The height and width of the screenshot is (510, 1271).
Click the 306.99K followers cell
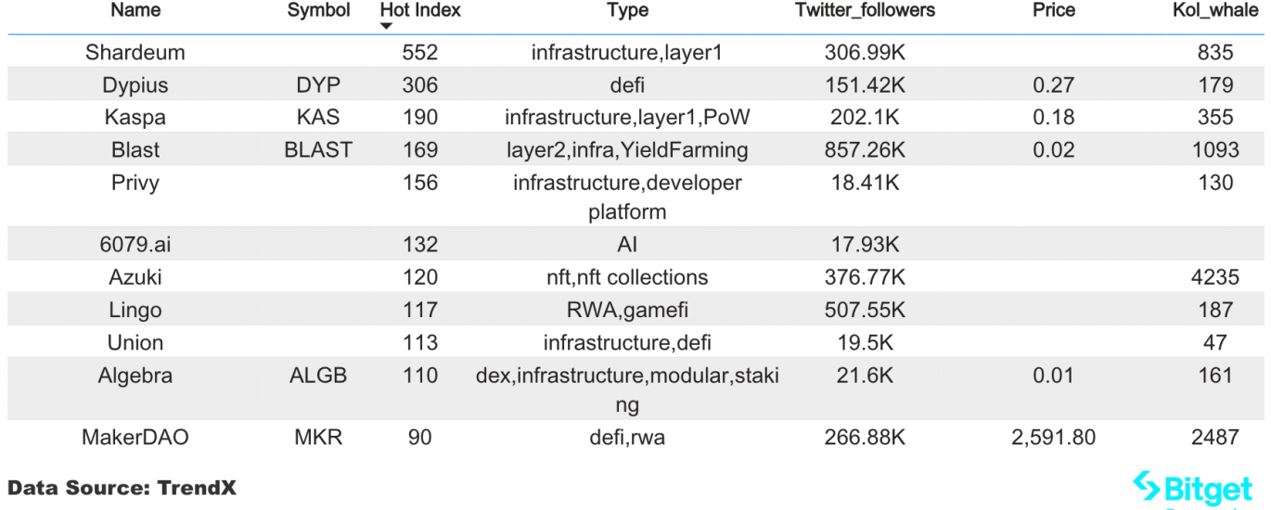(x=865, y=53)
